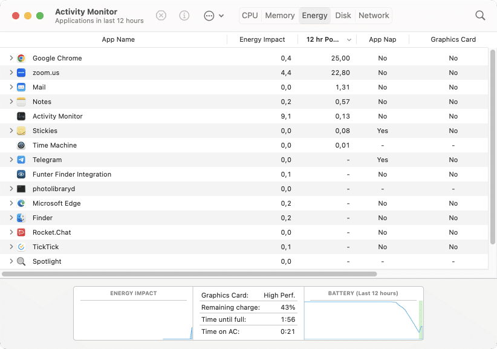Expand the Google Chrome row
This screenshot has height=349, width=497.
(11, 58)
